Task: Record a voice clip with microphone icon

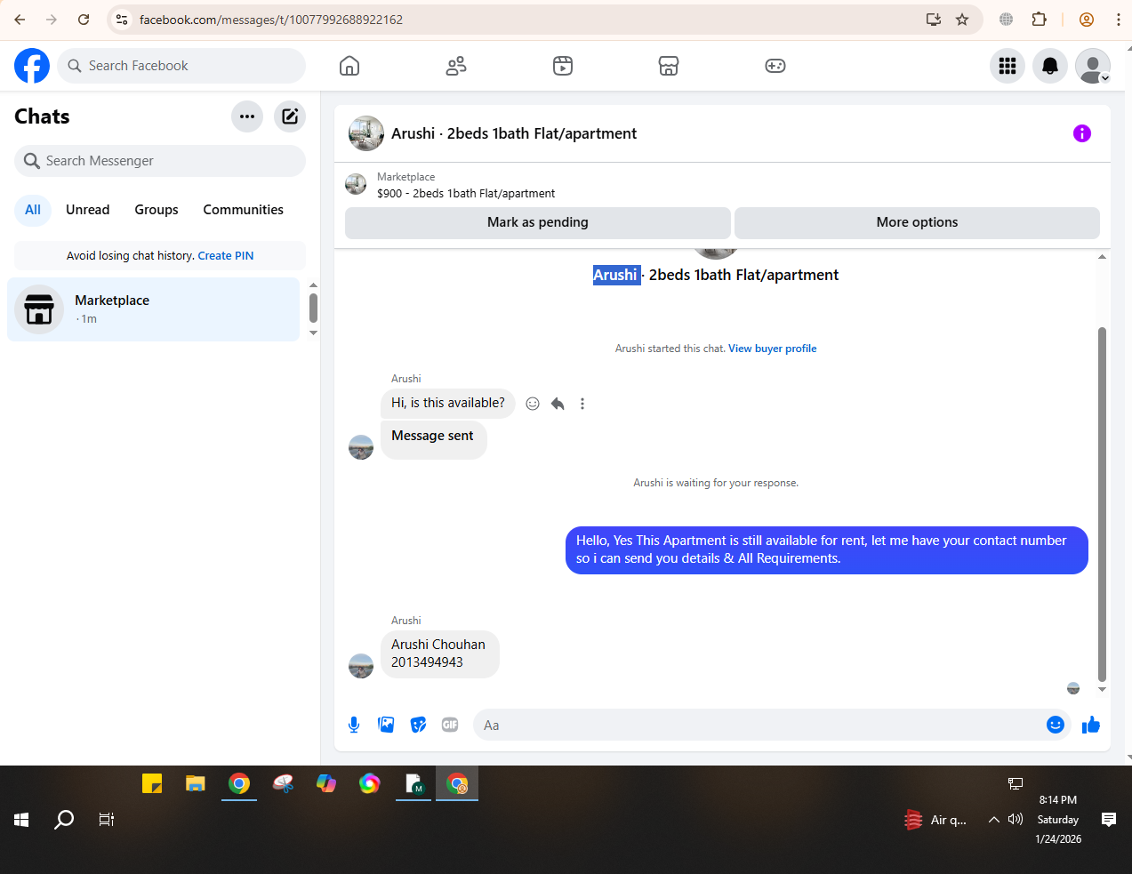Action: 354,725
